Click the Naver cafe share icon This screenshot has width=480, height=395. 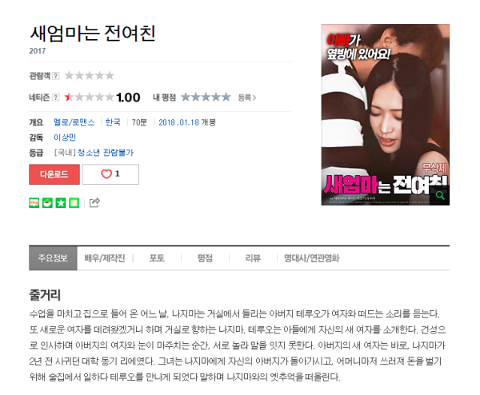47,203
